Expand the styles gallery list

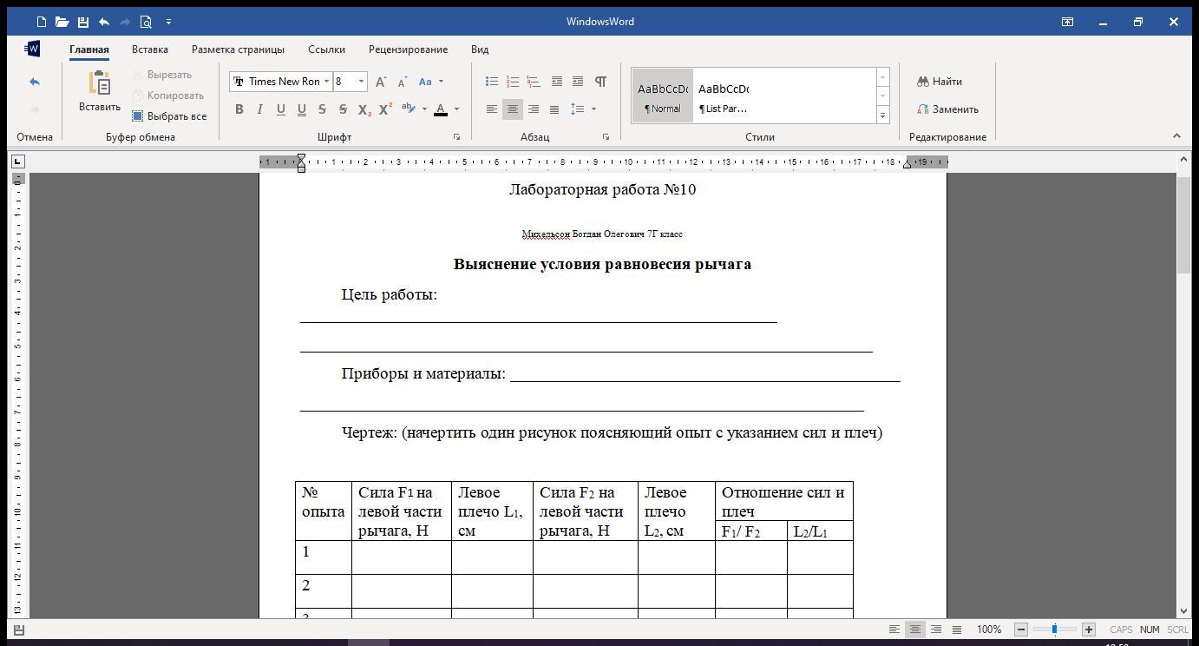coord(882,115)
